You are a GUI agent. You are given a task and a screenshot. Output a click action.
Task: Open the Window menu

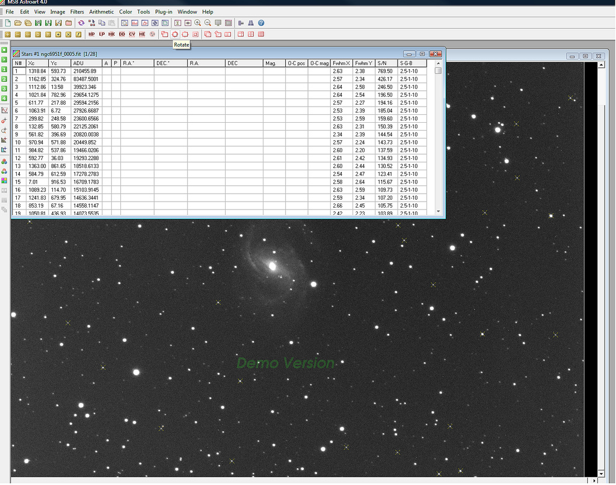point(187,12)
